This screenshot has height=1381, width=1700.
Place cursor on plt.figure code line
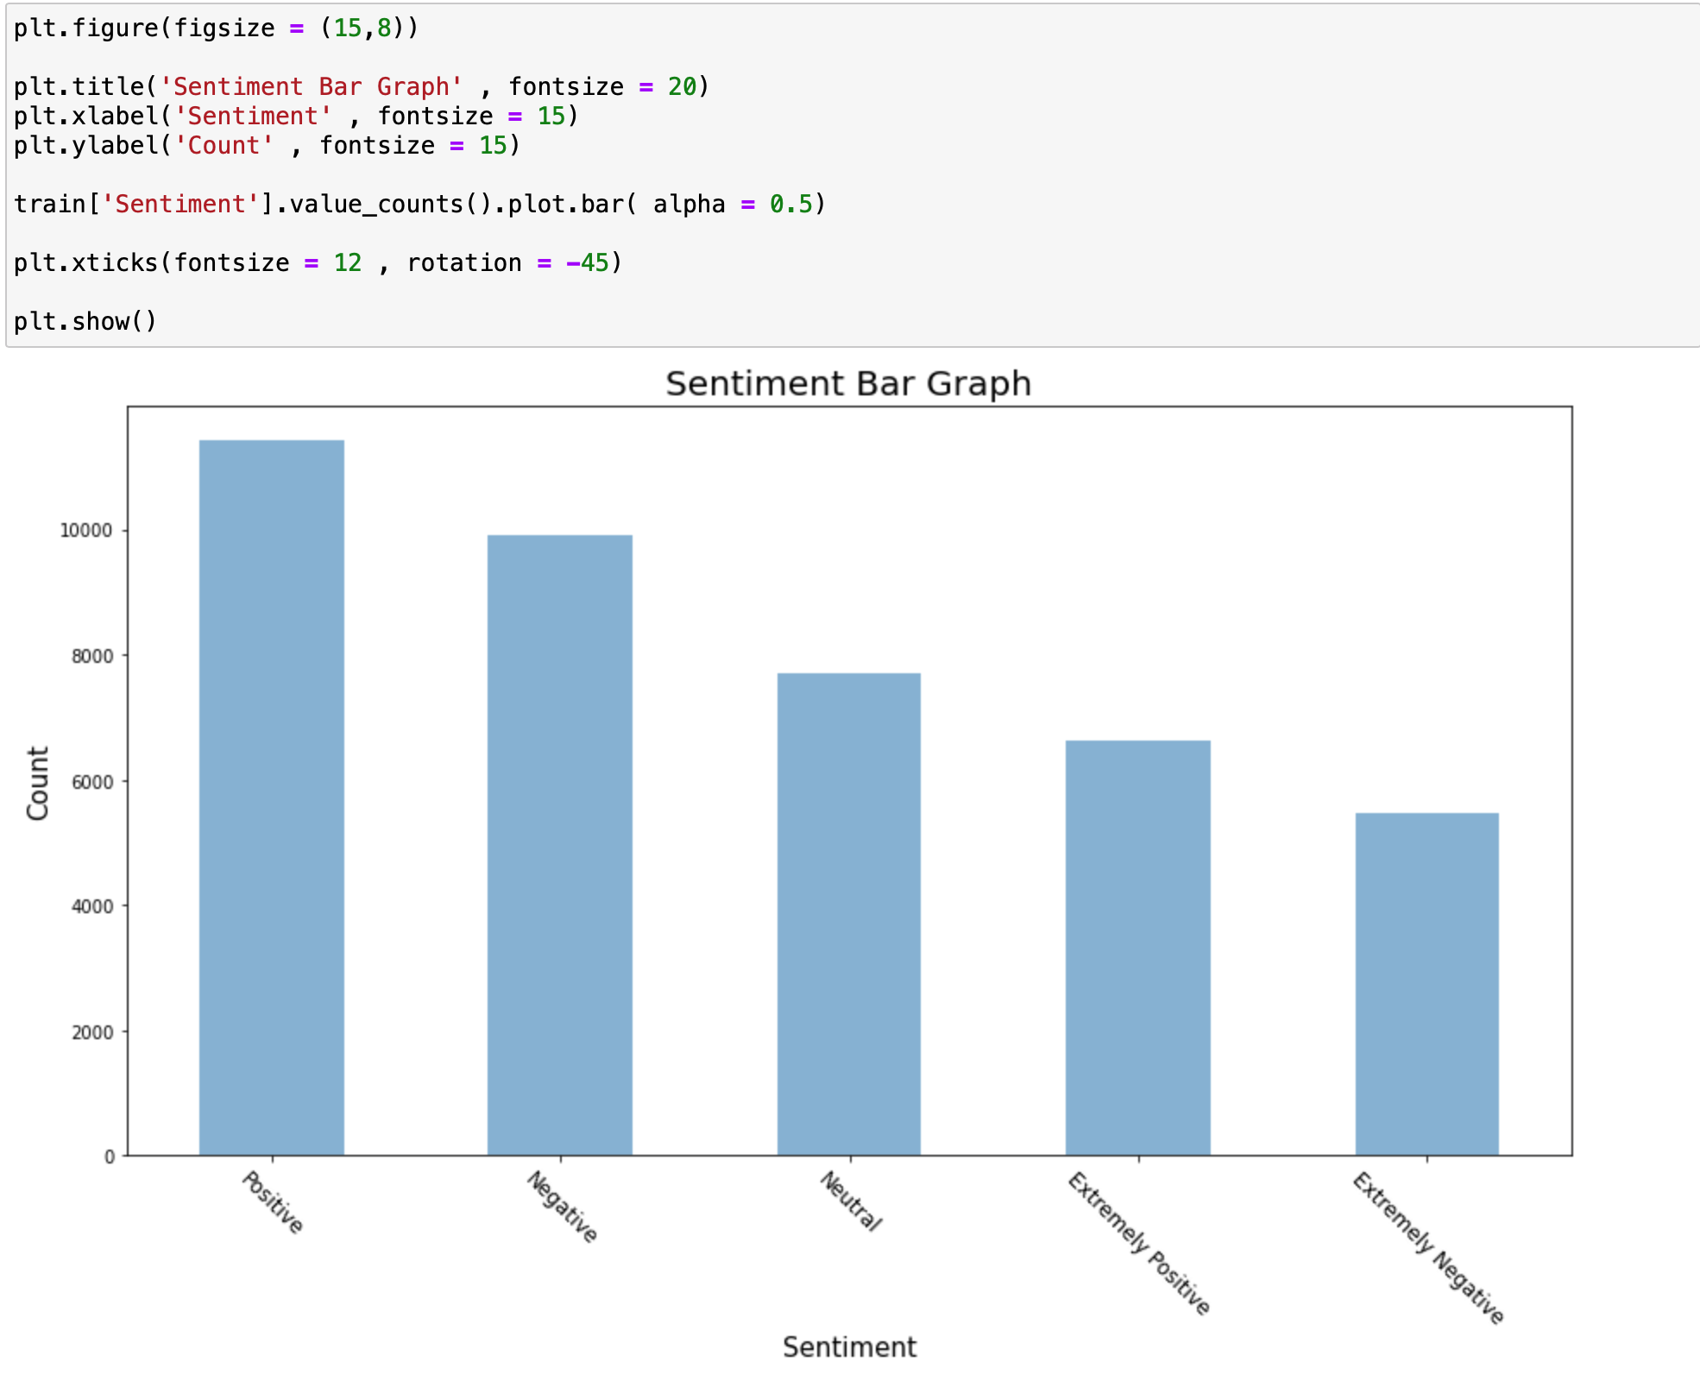(x=216, y=28)
